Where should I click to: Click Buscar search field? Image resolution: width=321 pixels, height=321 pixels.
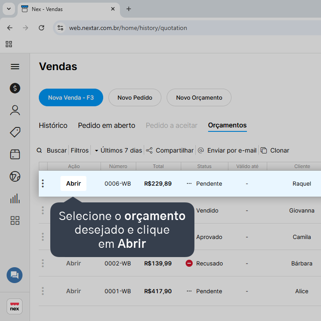(x=57, y=150)
